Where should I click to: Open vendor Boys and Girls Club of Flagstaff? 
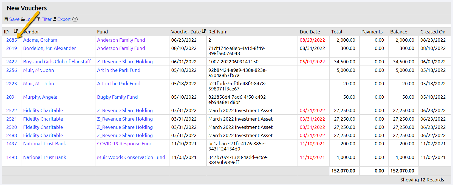click(x=57, y=62)
